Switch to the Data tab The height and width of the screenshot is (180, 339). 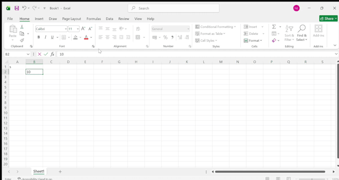tap(109, 19)
